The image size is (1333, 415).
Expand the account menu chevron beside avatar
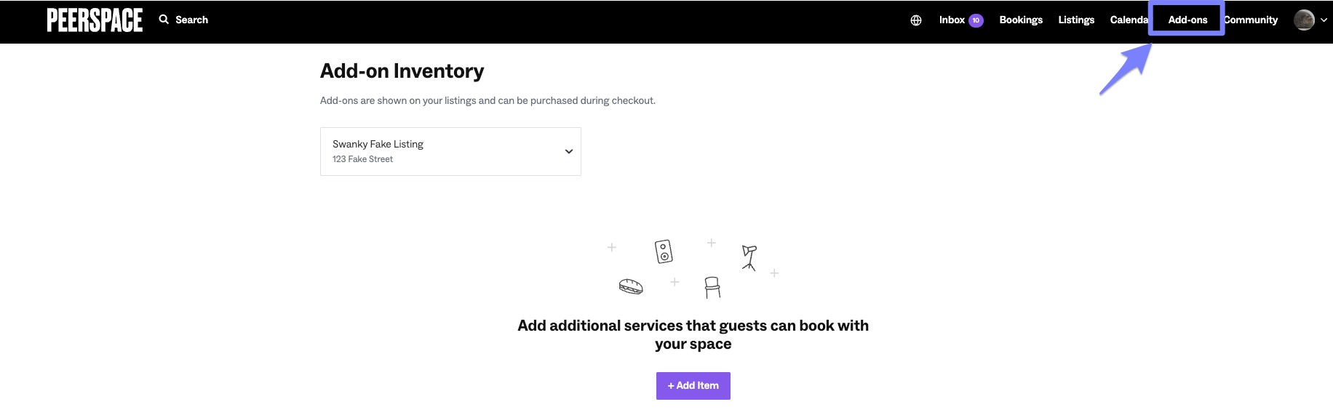(x=1324, y=20)
